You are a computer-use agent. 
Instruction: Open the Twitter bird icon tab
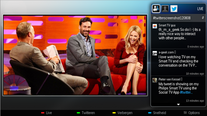[x=174, y=9]
